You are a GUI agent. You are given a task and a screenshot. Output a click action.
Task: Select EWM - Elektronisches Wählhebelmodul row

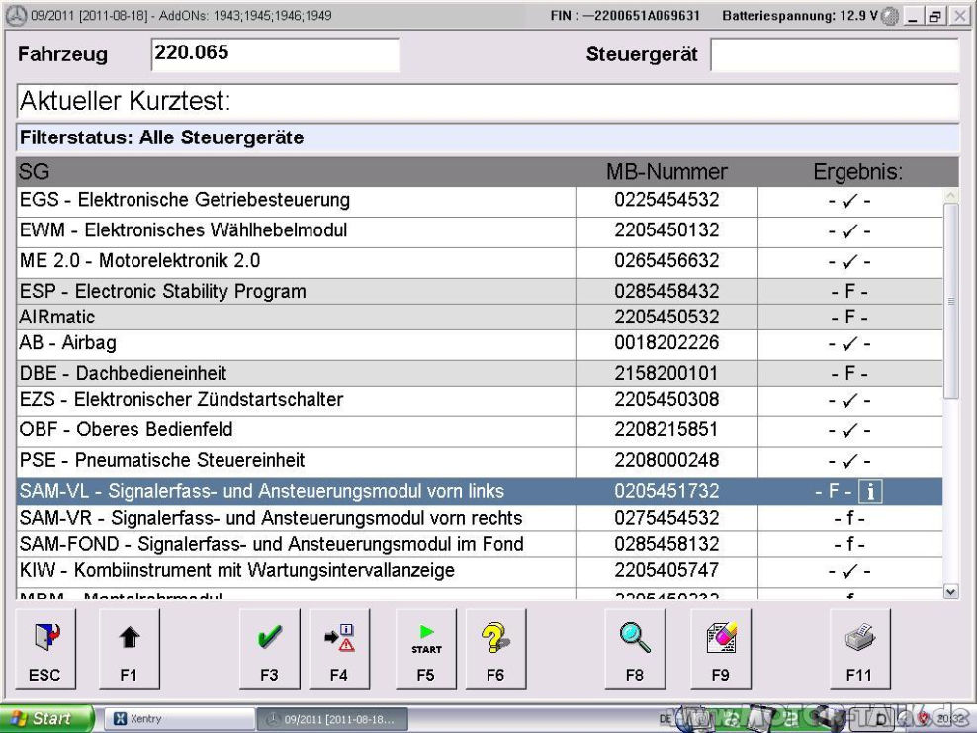(480, 231)
